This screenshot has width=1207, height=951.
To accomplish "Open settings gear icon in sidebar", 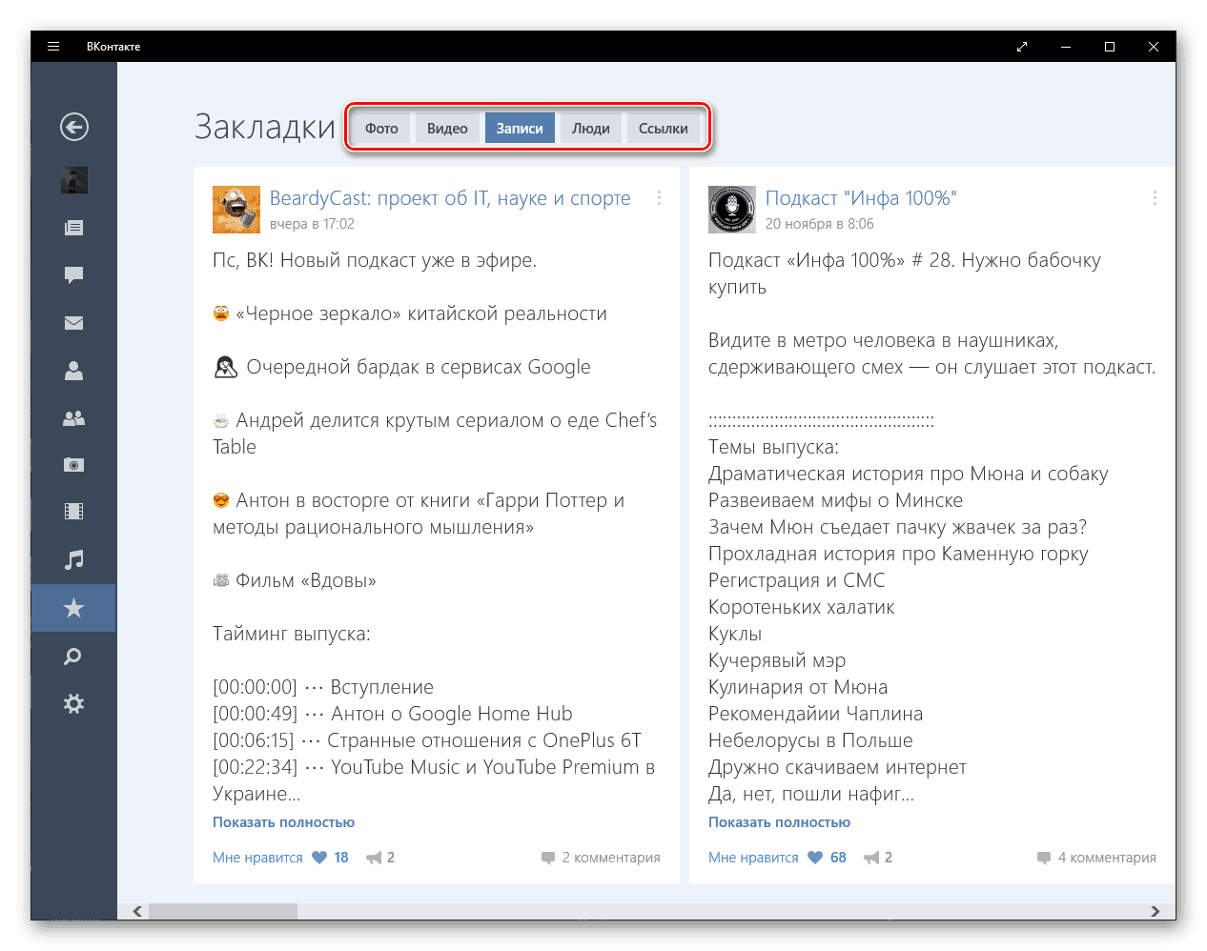I will pos(73,704).
